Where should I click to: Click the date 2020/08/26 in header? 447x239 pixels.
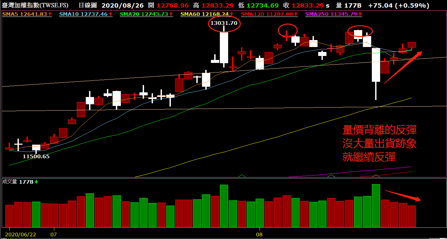[122, 6]
